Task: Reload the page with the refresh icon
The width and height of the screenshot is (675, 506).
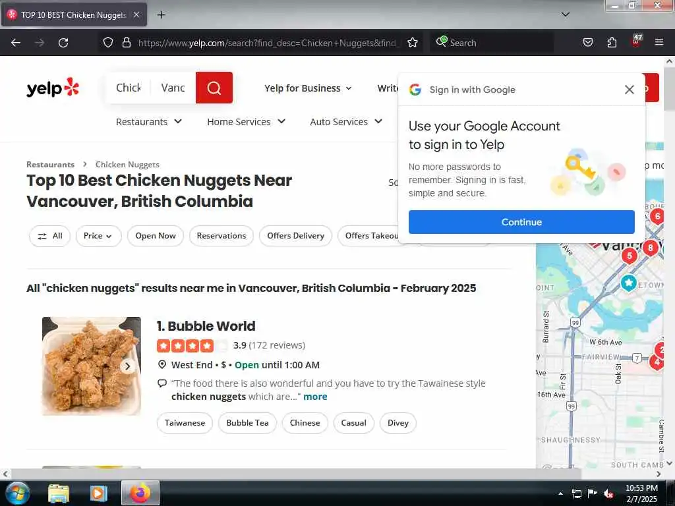Action: point(63,43)
